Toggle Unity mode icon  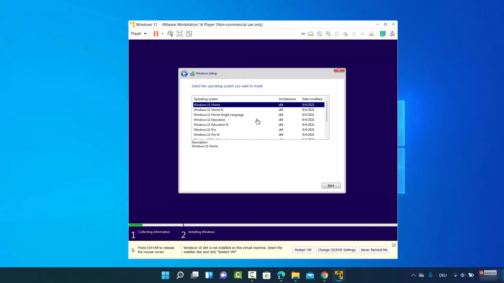(x=189, y=34)
